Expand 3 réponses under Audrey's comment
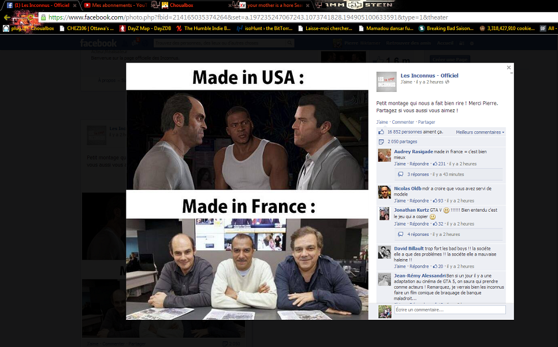 click(x=418, y=174)
